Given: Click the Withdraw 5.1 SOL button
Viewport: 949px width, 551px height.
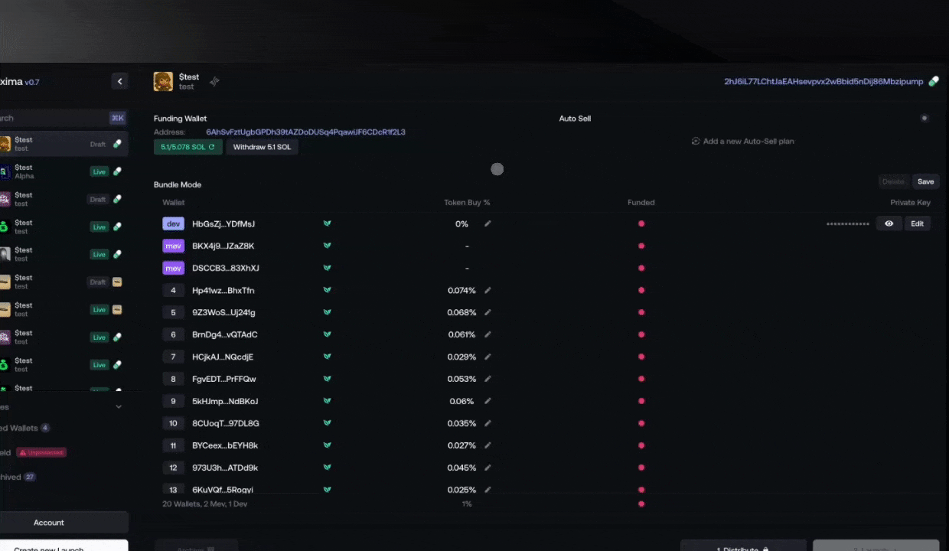Looking at the screenshot, I should [x=262, y=147].
